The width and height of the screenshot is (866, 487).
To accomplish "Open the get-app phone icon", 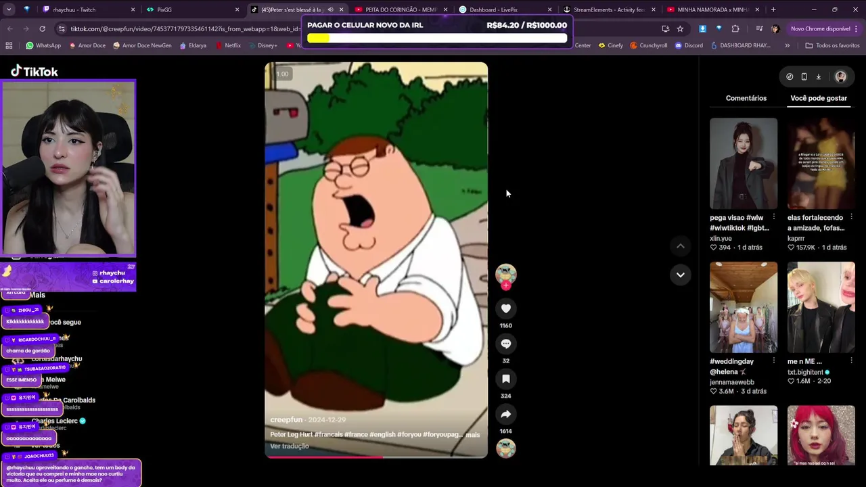I will [804, 76].
